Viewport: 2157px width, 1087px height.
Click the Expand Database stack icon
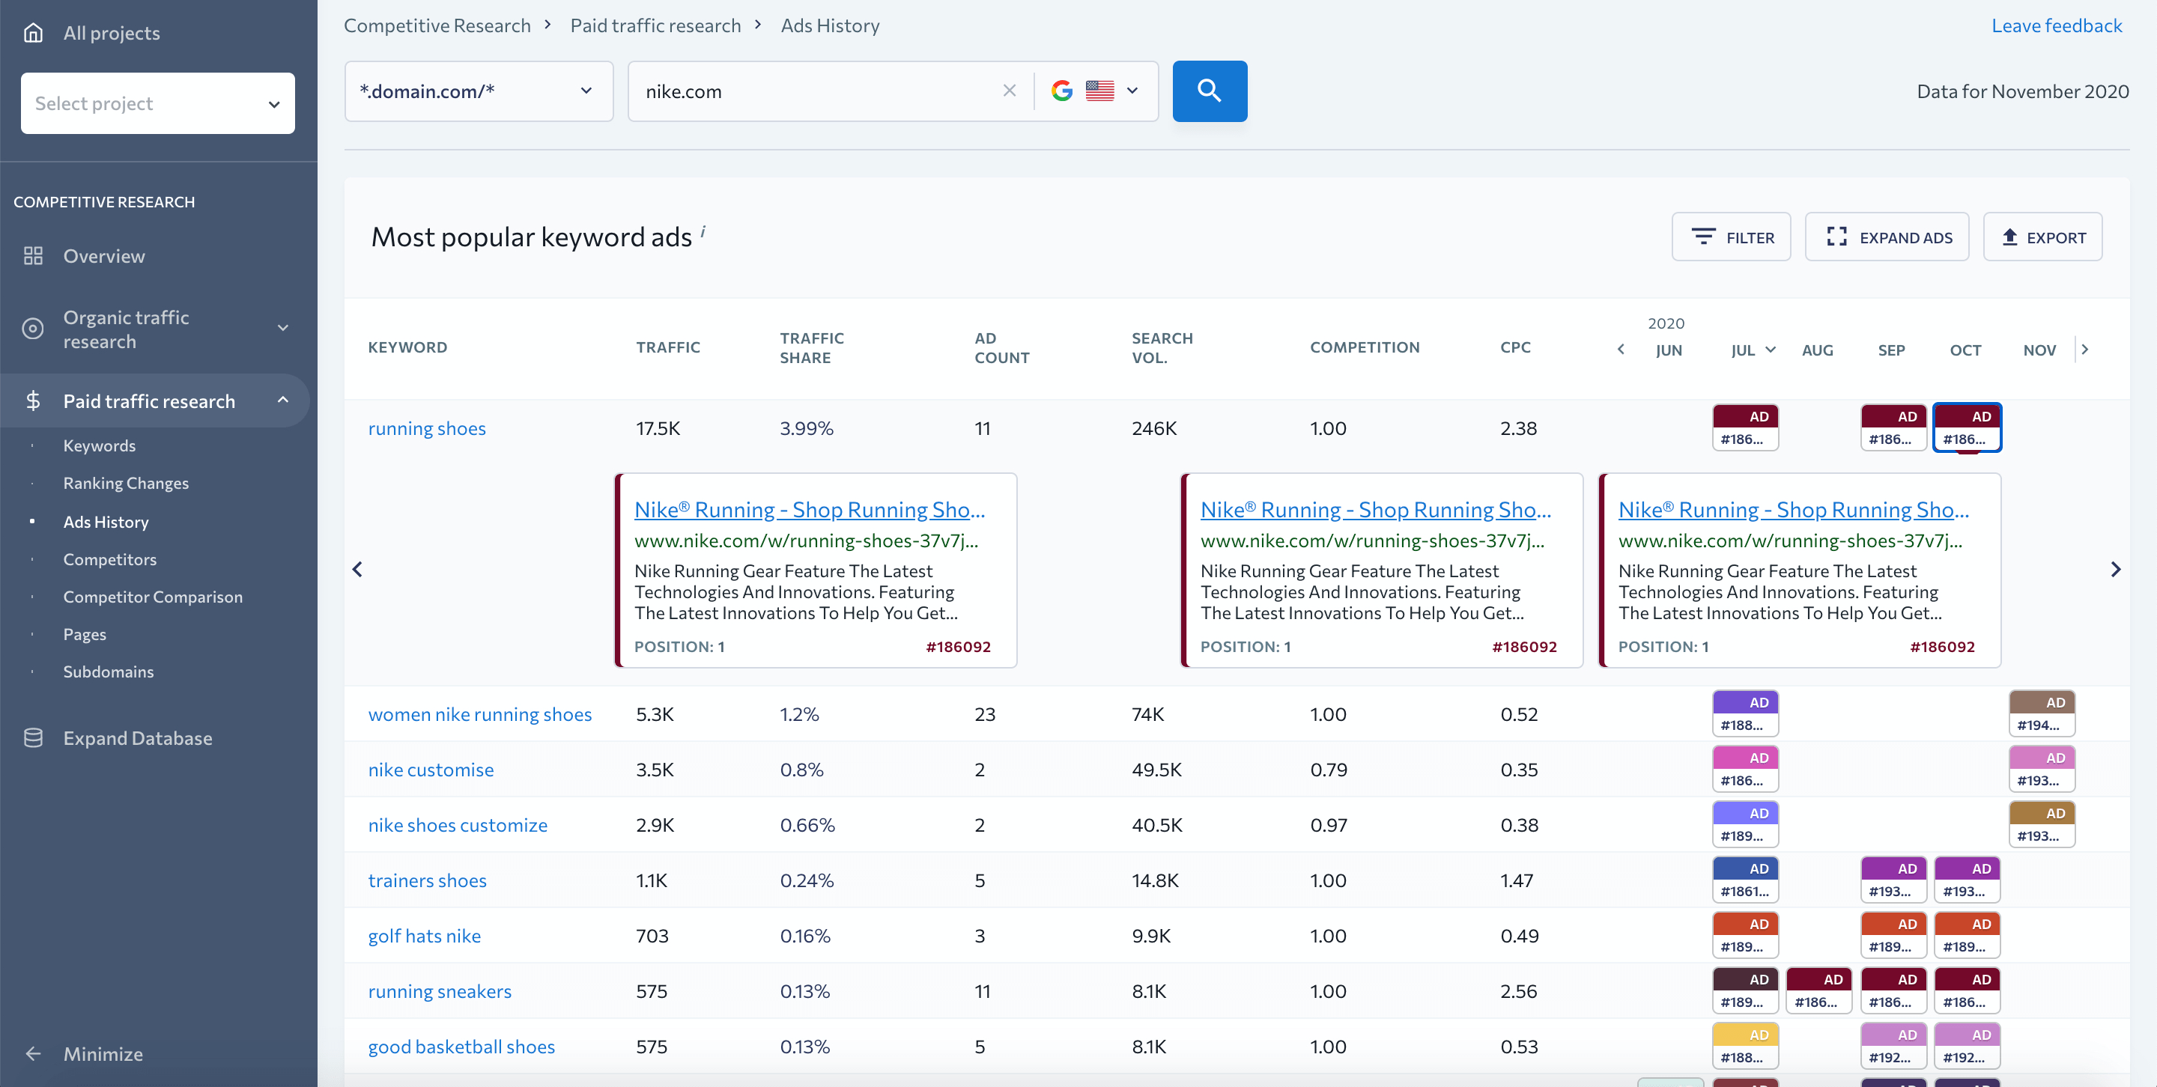(33, 738)
